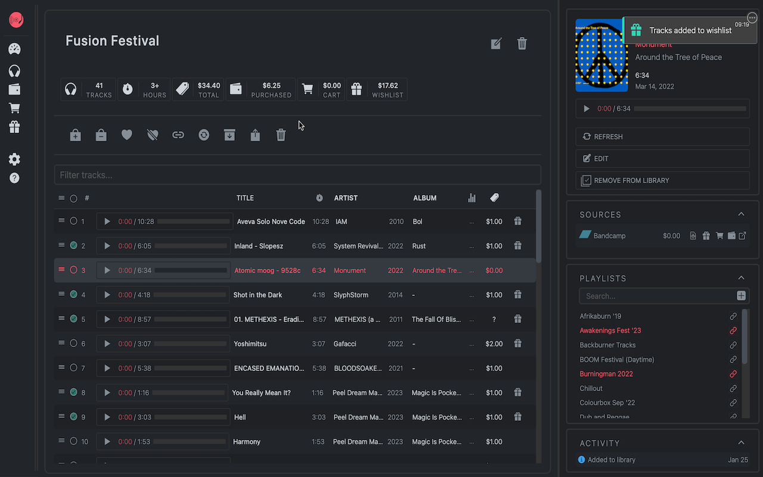Open the Afrikaburn '19 playlist
763x477 pixels.
[600, 316]
